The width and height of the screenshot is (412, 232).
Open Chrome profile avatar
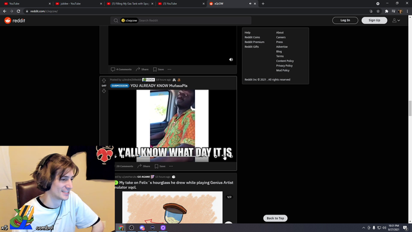point(400,11)
